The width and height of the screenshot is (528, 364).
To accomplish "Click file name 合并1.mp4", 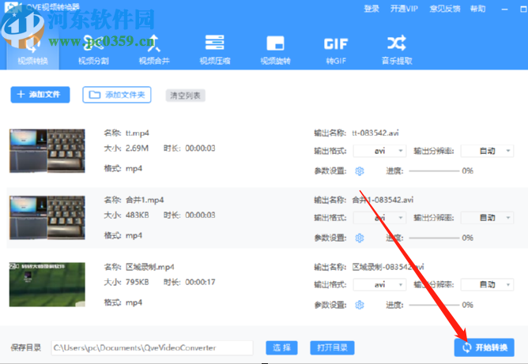I will pos(145,201).
